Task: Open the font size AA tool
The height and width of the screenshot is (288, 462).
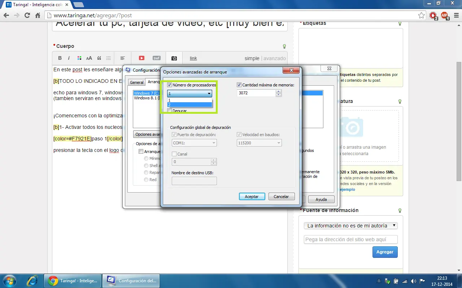Action: pyautogui.click(x=89, y=58)
